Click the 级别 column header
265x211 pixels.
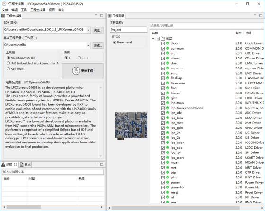(7, 178)
